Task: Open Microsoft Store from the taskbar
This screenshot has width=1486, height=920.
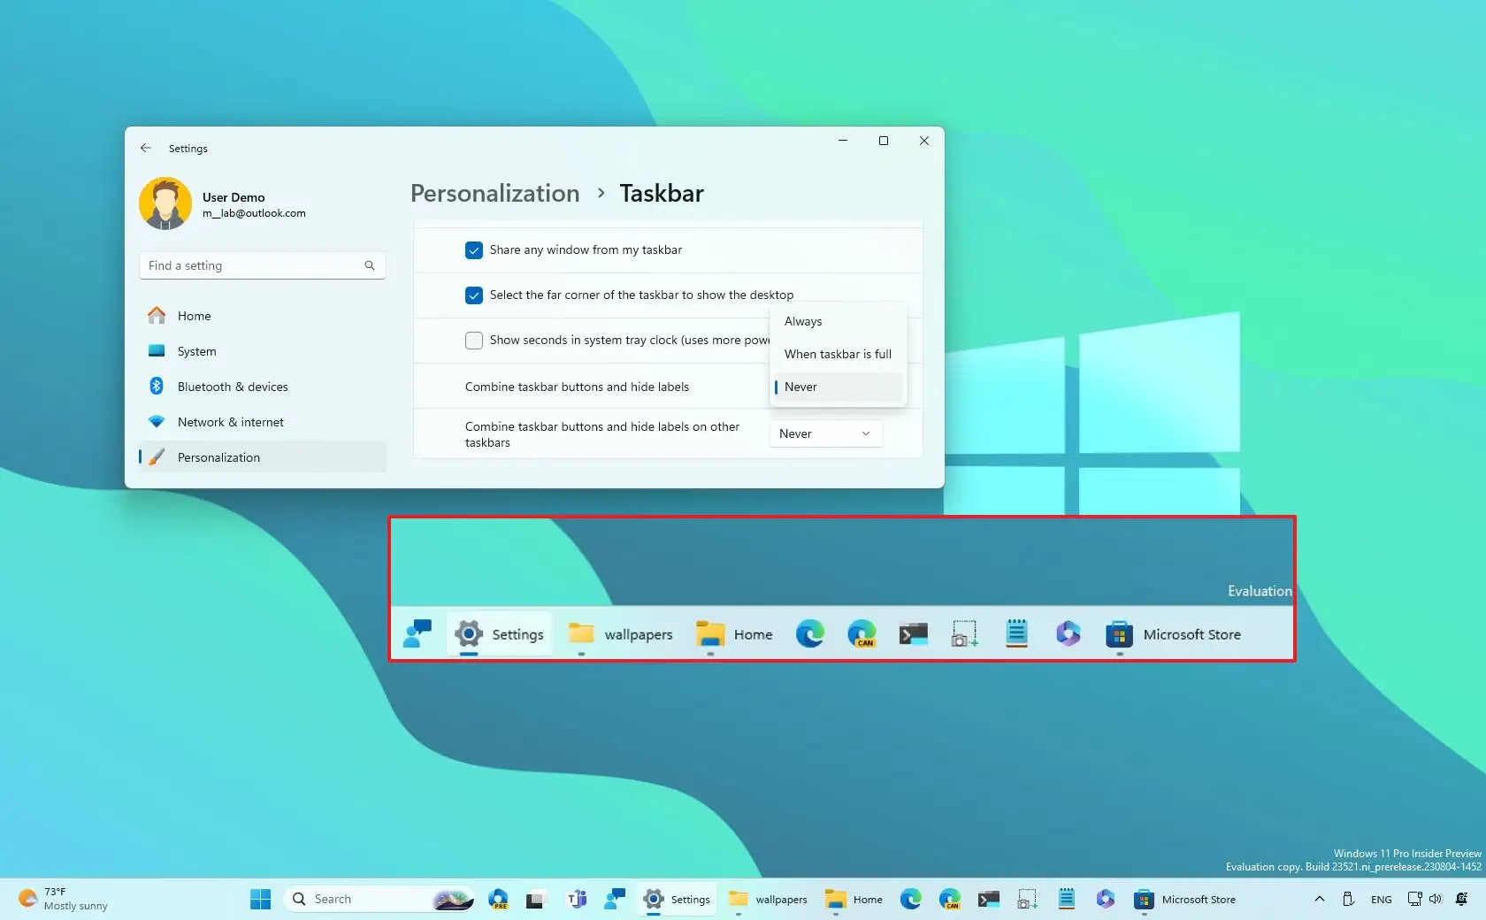Action: coord(1119,634)
